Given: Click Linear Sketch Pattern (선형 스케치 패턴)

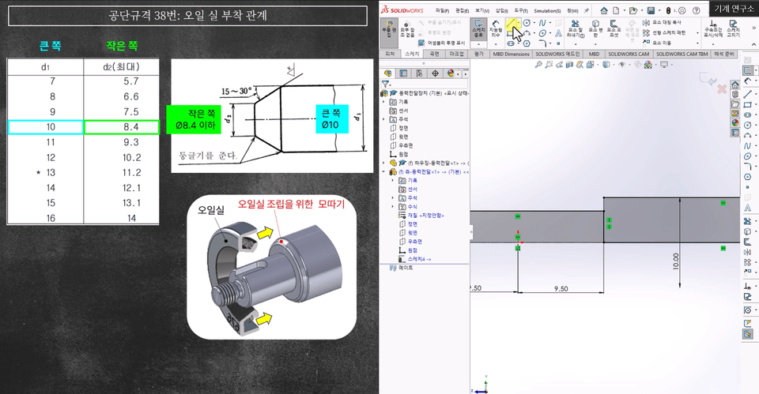Looking at the screenshot, I should 672,32.
